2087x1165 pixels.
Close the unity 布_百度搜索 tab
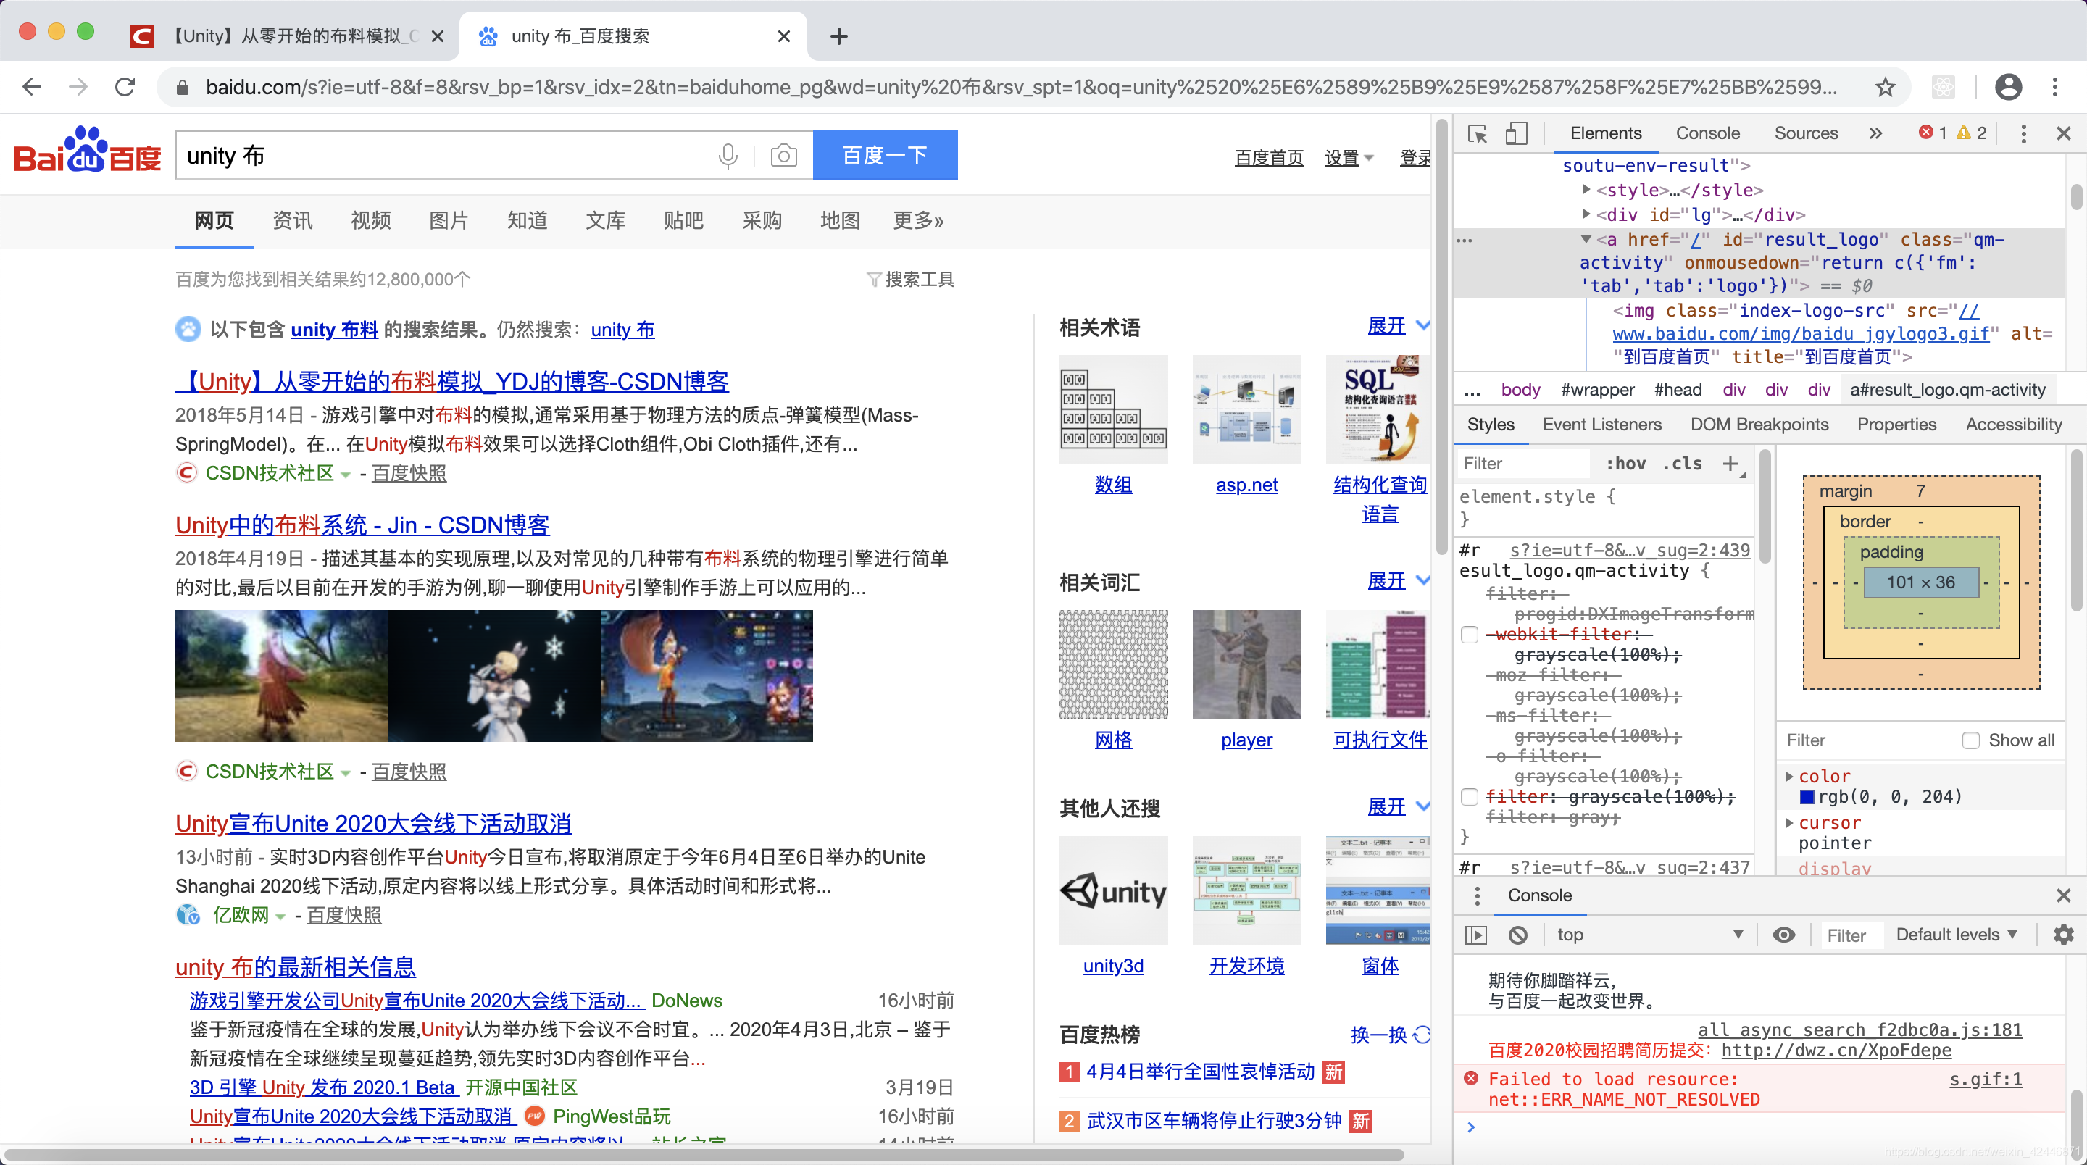783,36
